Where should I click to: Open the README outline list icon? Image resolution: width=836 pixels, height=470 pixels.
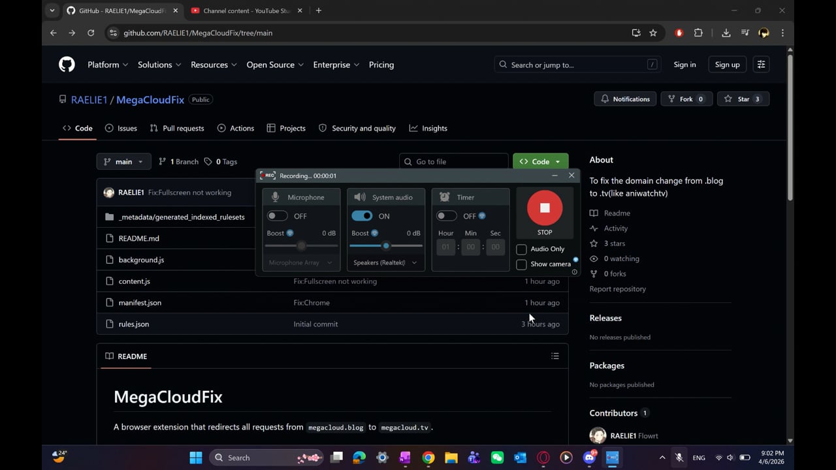(555, 356)
